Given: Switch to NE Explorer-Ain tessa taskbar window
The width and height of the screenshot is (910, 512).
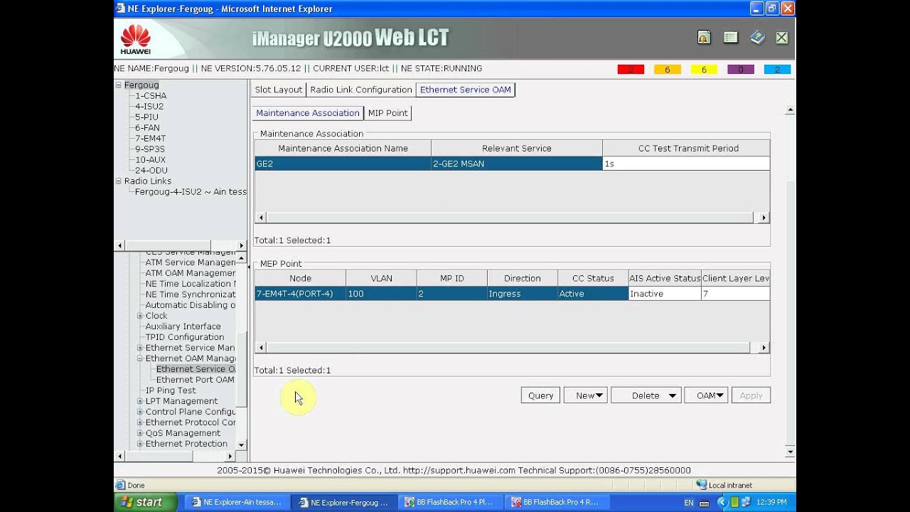Looking at the screenshot, I should [237, 502].
